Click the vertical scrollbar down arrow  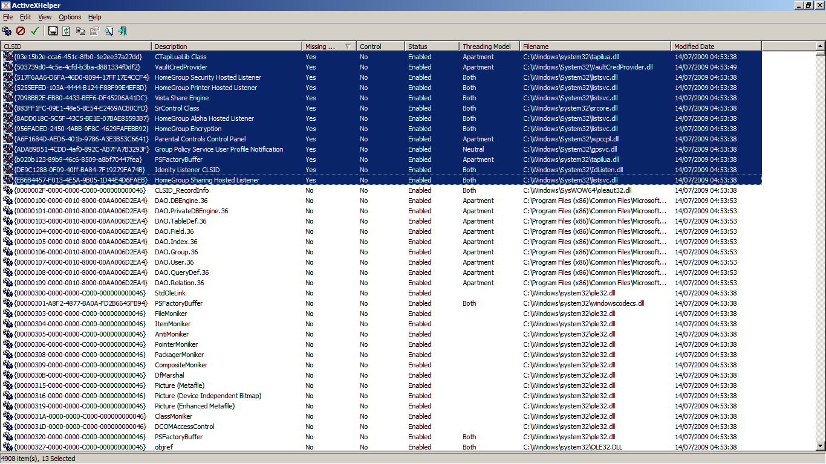tap(821, 446)
